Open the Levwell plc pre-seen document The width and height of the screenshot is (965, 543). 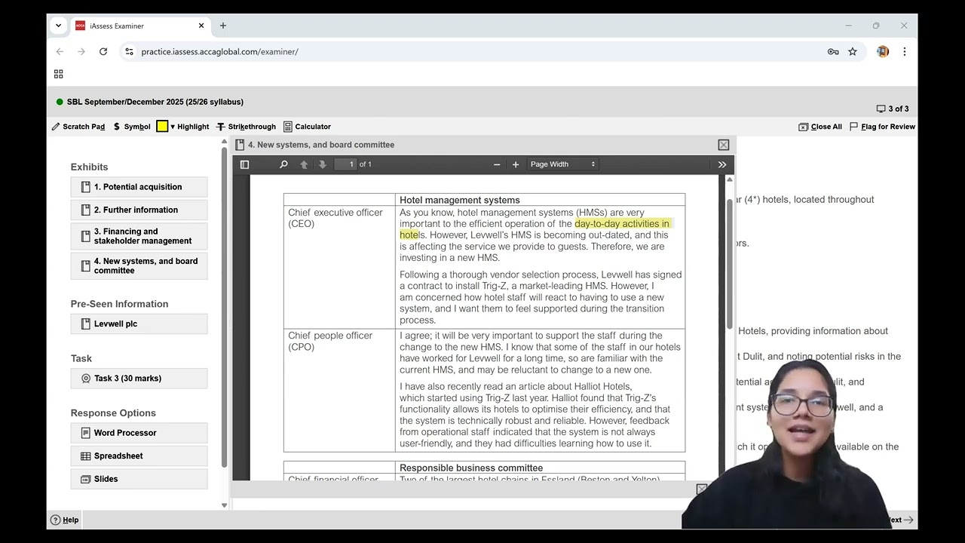(139, 324)
